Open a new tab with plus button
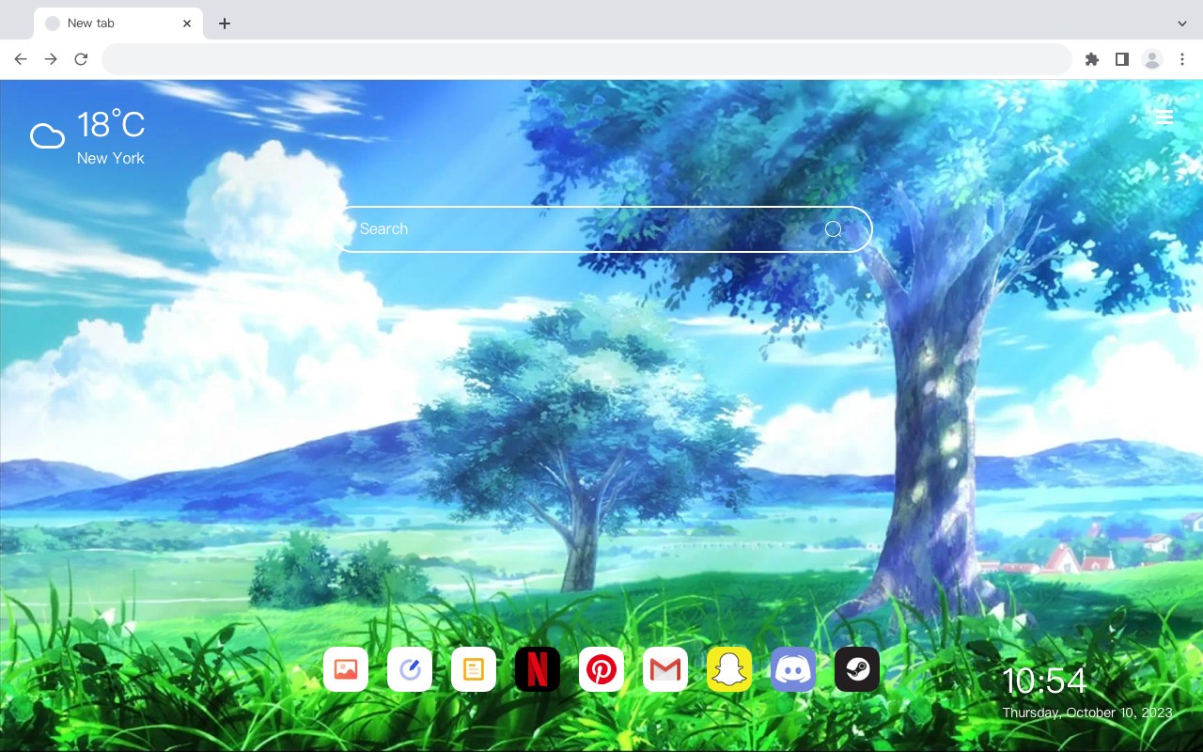 [224, 23]
